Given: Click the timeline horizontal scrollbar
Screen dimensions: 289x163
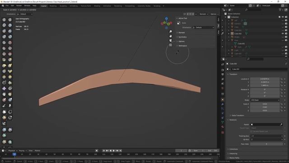Looking at the screenshot, I should (107, 158).
